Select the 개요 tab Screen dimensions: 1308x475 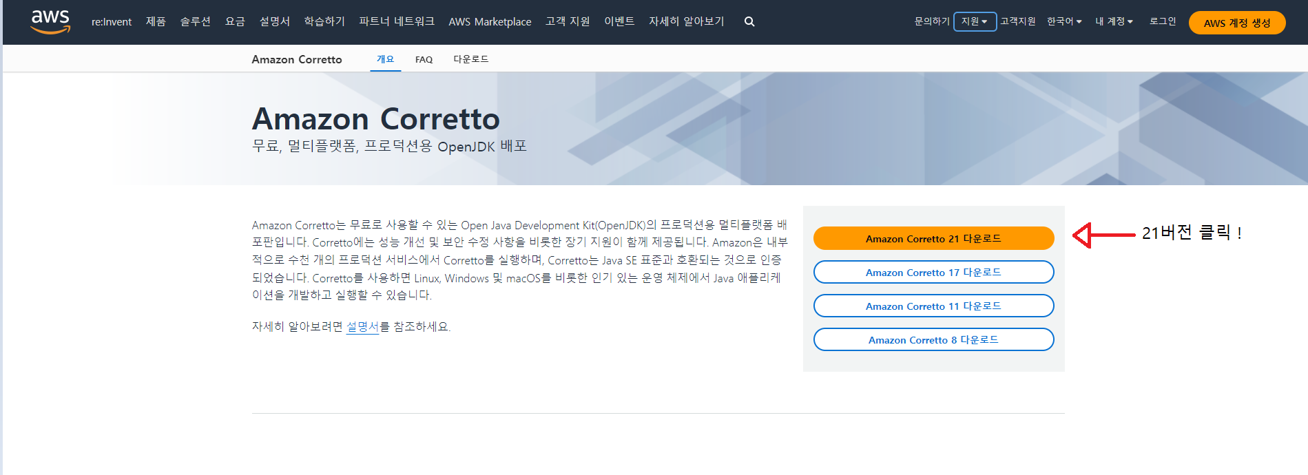click(386, 59)
